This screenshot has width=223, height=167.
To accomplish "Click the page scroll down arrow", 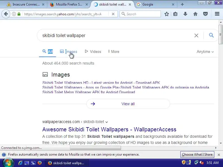I will 220,143.
